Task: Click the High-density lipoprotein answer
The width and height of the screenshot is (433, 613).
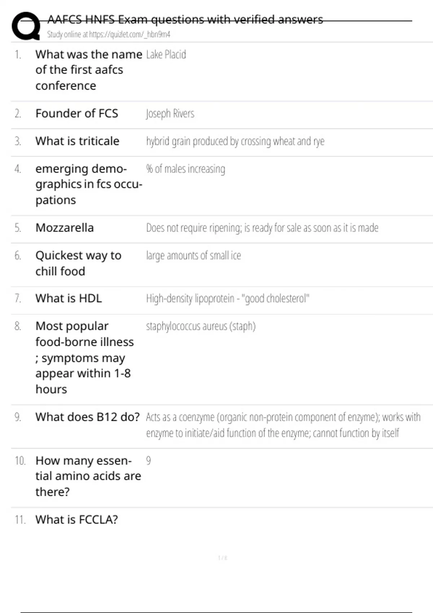Action: tap(227, 299)
